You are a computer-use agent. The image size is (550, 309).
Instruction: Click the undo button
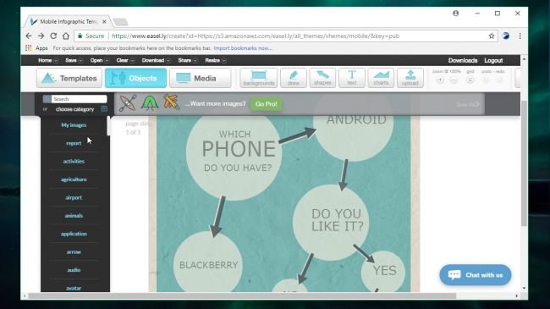tap(486, 80)
